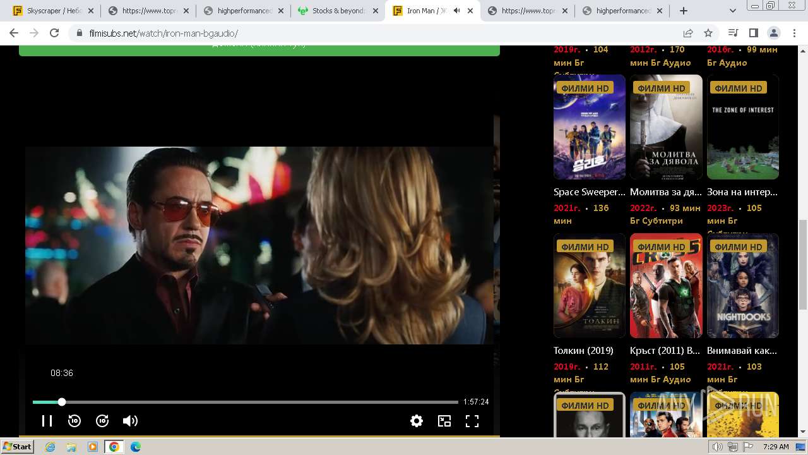Reload the filmisubs page
The image size is (808, 455).
click(x=54, y=33)
